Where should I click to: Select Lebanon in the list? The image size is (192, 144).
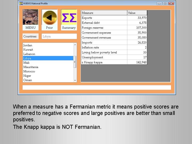(29, 54)
